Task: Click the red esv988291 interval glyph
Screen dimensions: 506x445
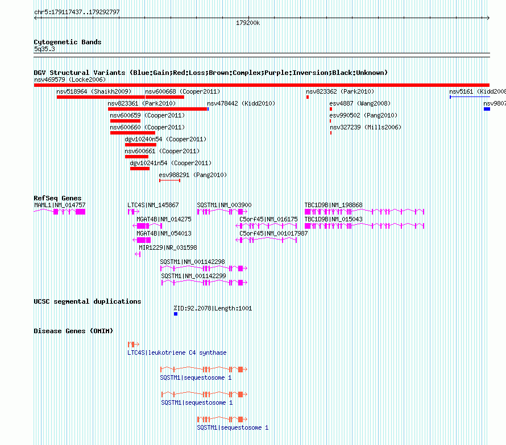Action: [x=170, y=180]
